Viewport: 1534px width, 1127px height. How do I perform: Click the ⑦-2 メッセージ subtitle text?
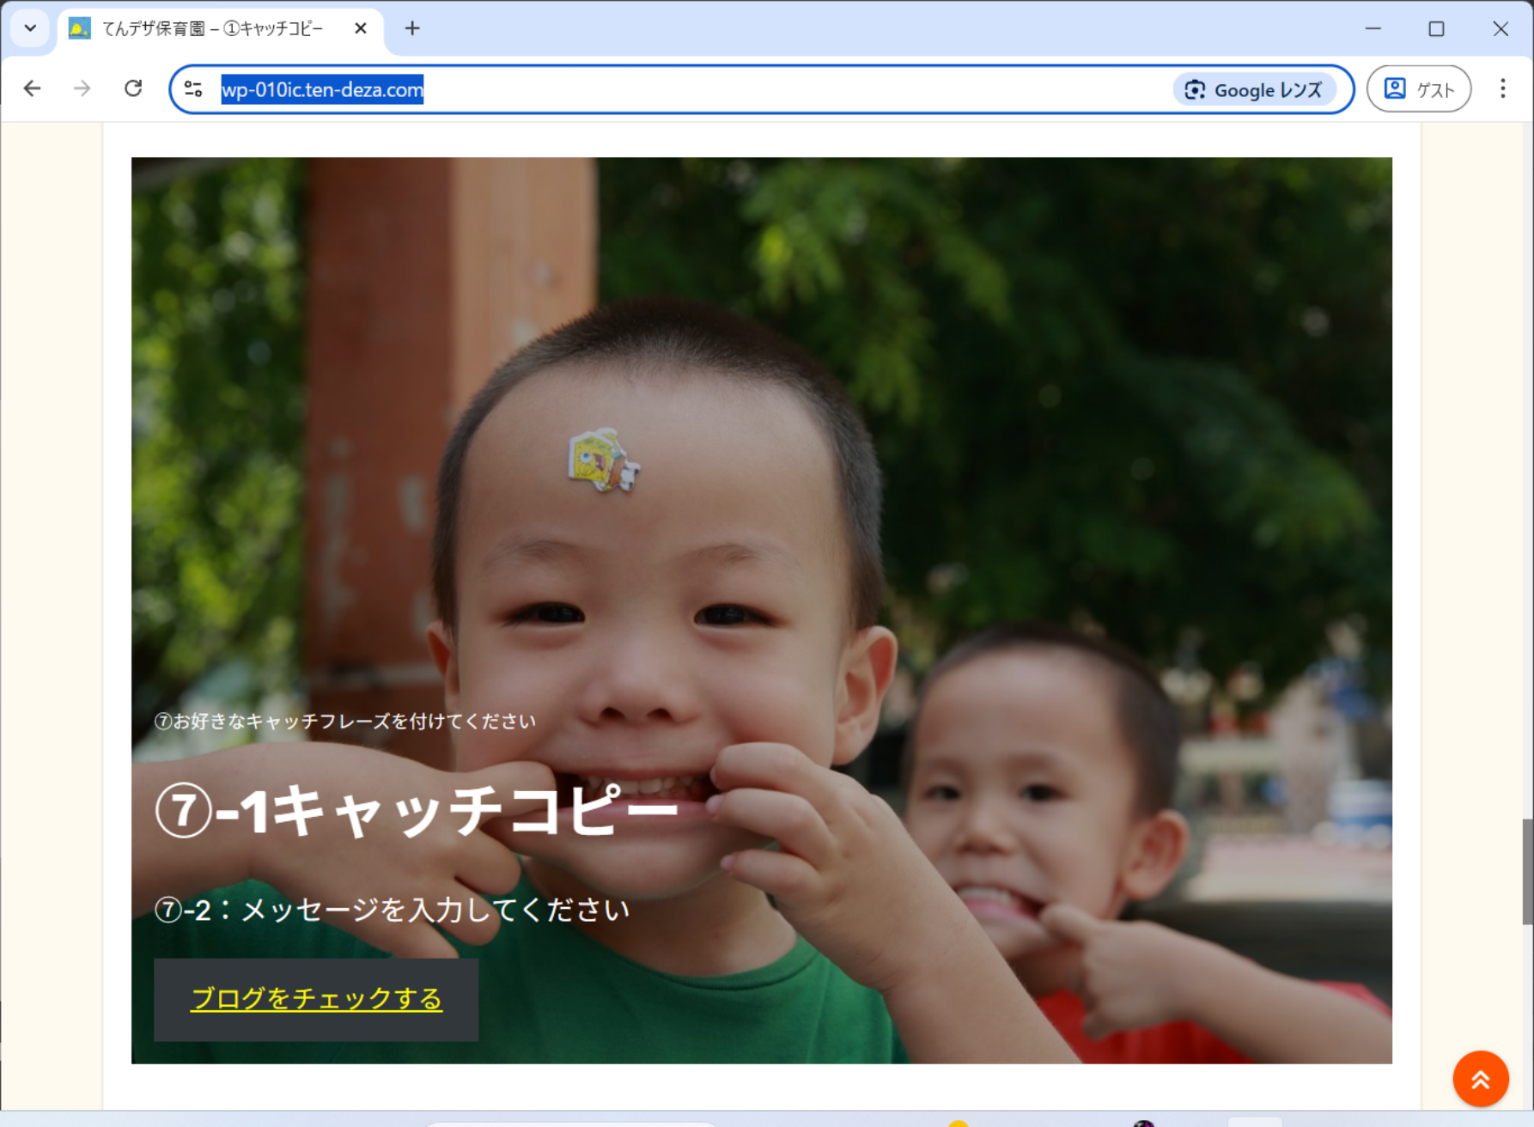[392, 909]
